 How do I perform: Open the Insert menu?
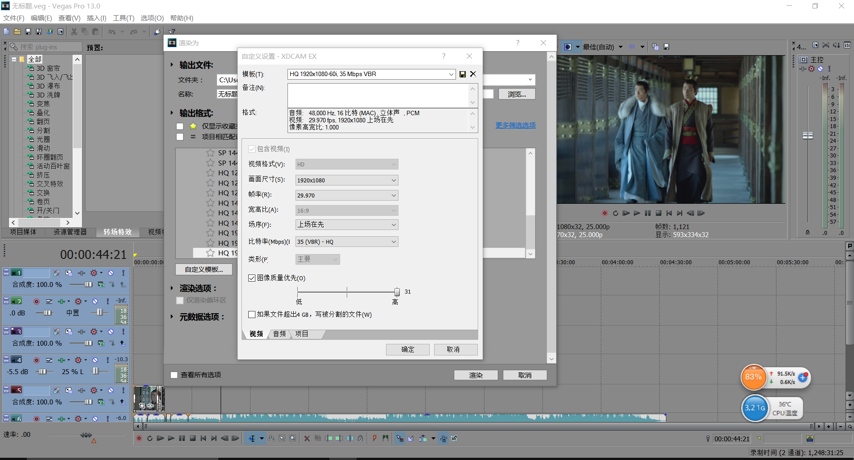96,18
